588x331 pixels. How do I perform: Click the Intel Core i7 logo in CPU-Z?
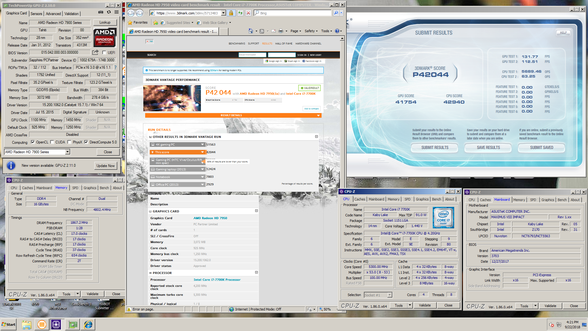[x=443, y=217]
